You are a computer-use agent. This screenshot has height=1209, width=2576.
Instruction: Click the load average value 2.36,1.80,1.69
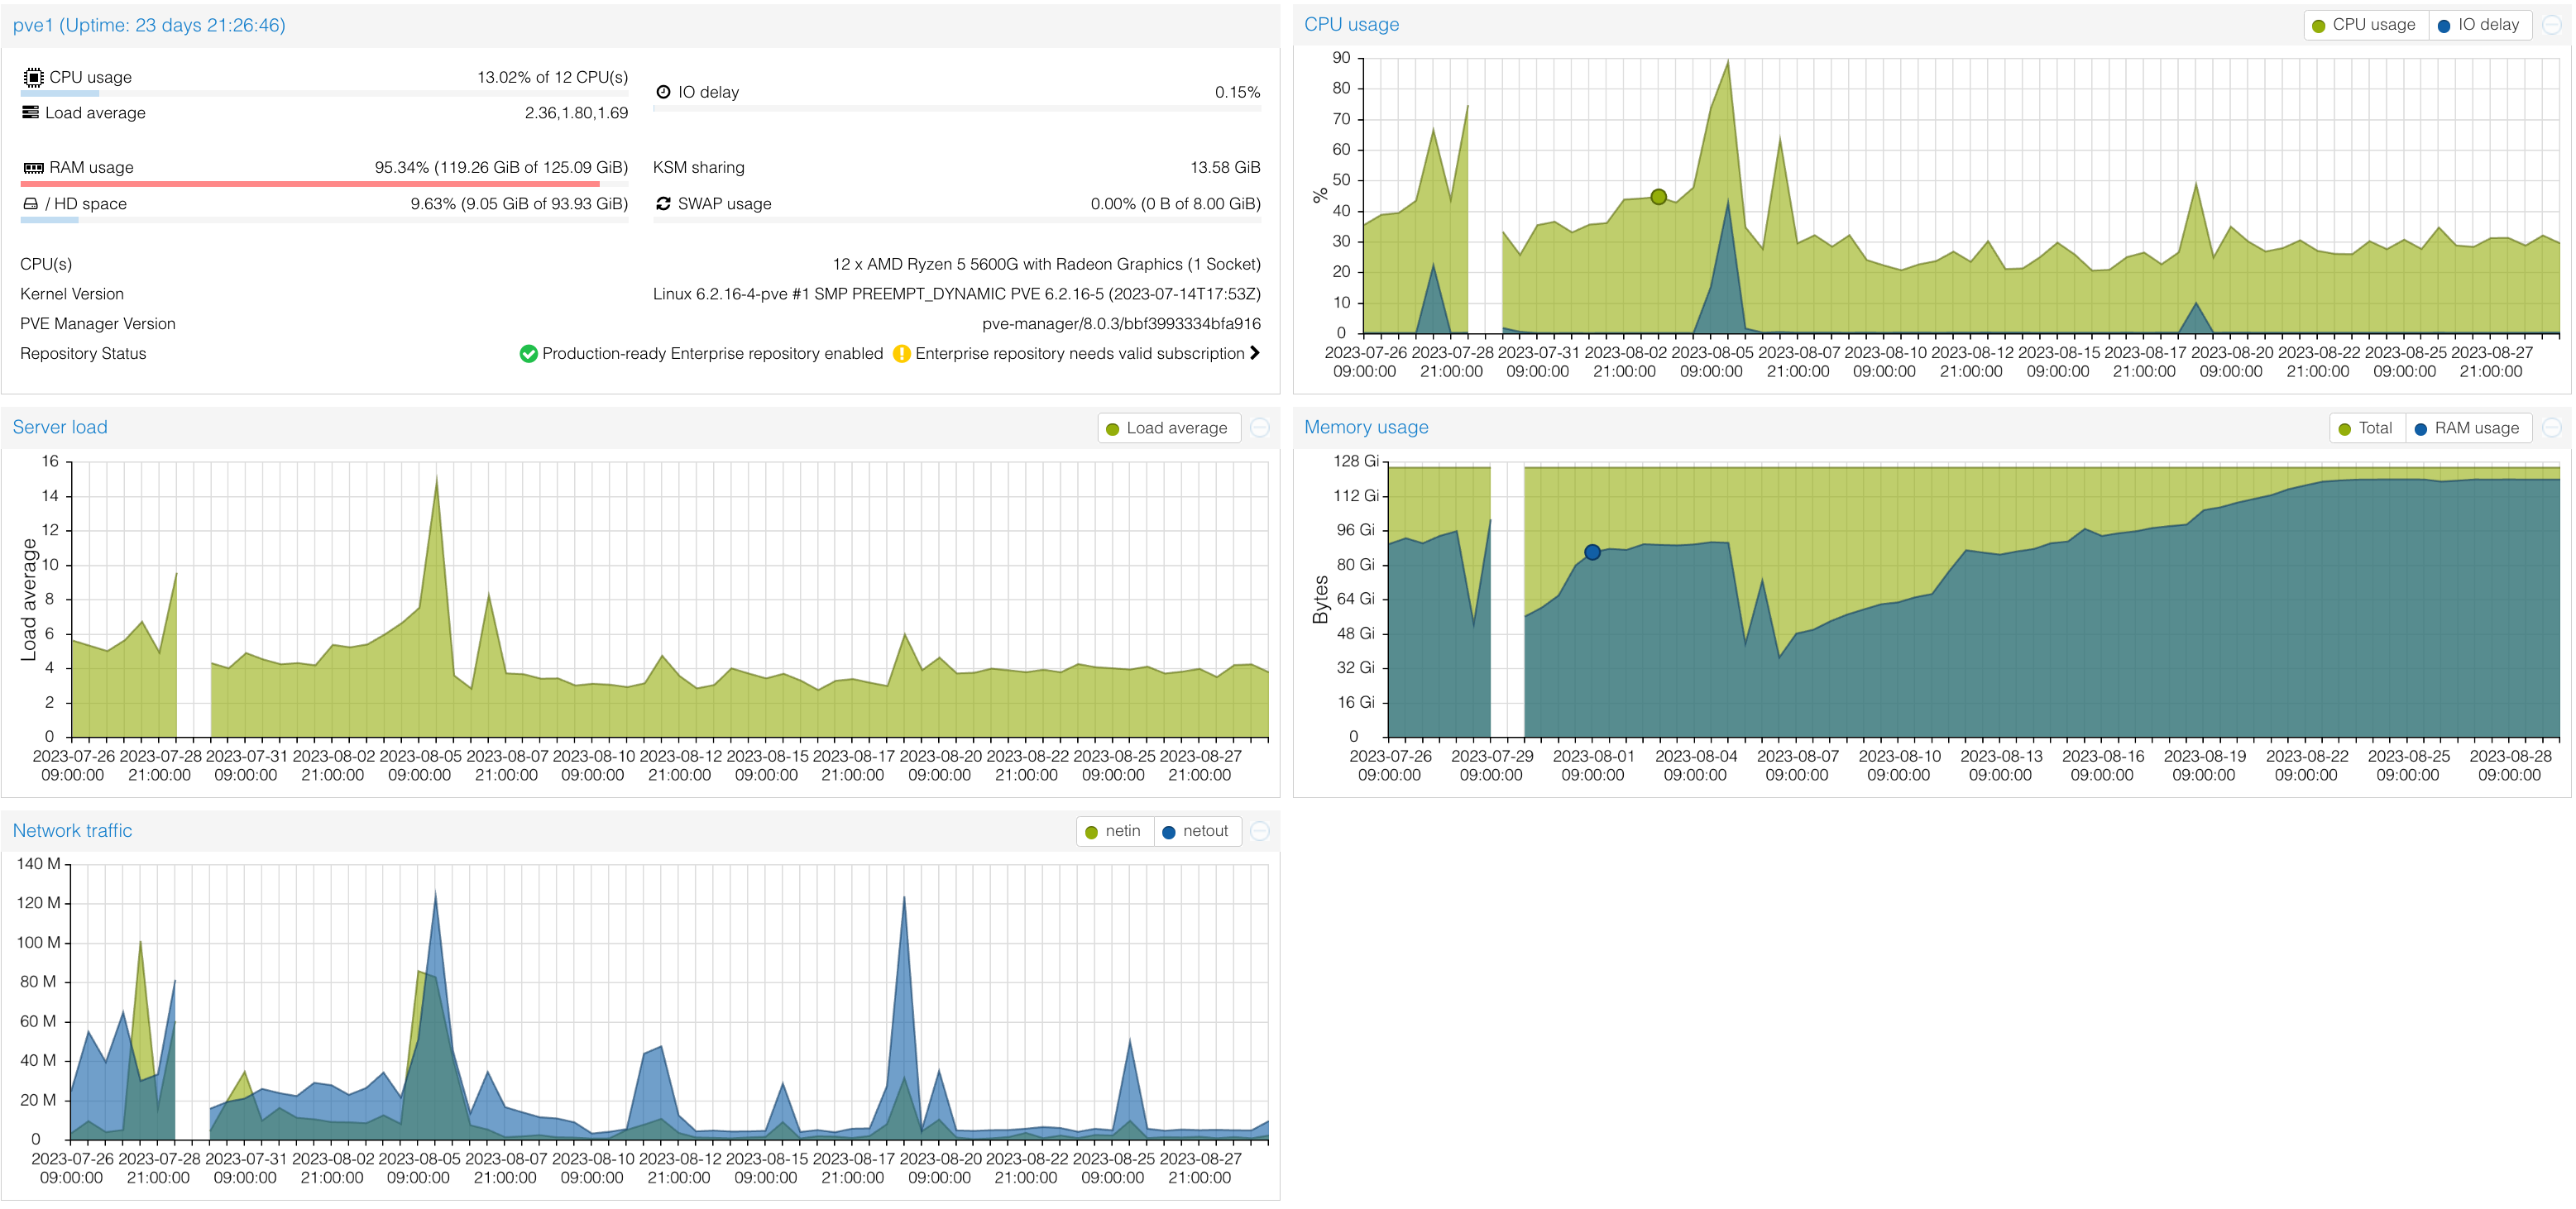click(x=576, y=113)
